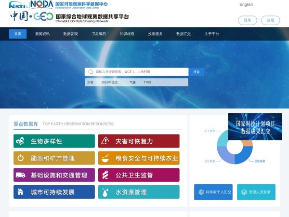This screenshot has width=289, height=217.
Task: Click the biodiversity flower icon (生物多样性)
Action: [20, 141]
